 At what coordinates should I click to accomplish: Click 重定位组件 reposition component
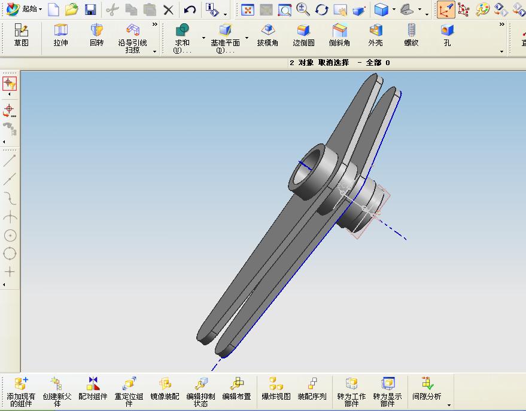[129, 392]
